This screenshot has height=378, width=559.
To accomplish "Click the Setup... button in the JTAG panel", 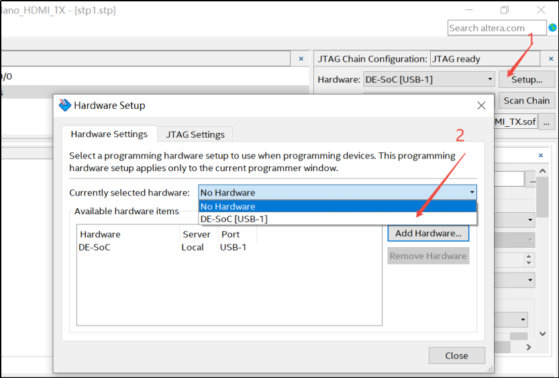I will pyautogui.click(x=527, y=79).
